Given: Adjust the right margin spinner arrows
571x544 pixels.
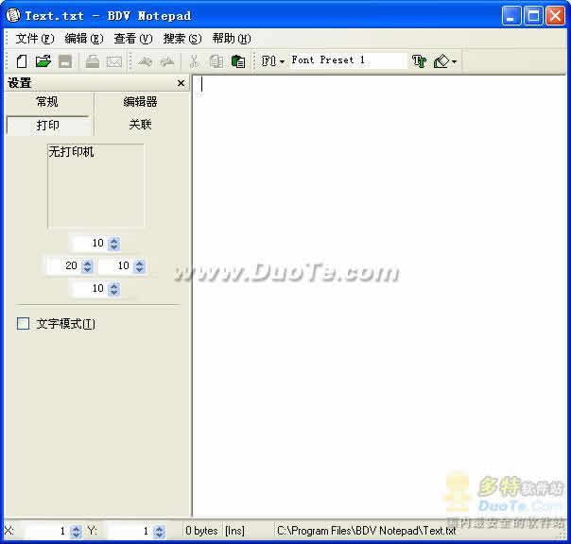Looking at the screenshot, I should click(140, 266).
